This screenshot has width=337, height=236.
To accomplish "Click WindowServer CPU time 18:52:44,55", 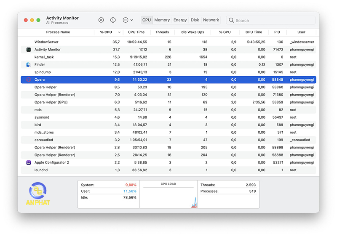I will [137, 42].
